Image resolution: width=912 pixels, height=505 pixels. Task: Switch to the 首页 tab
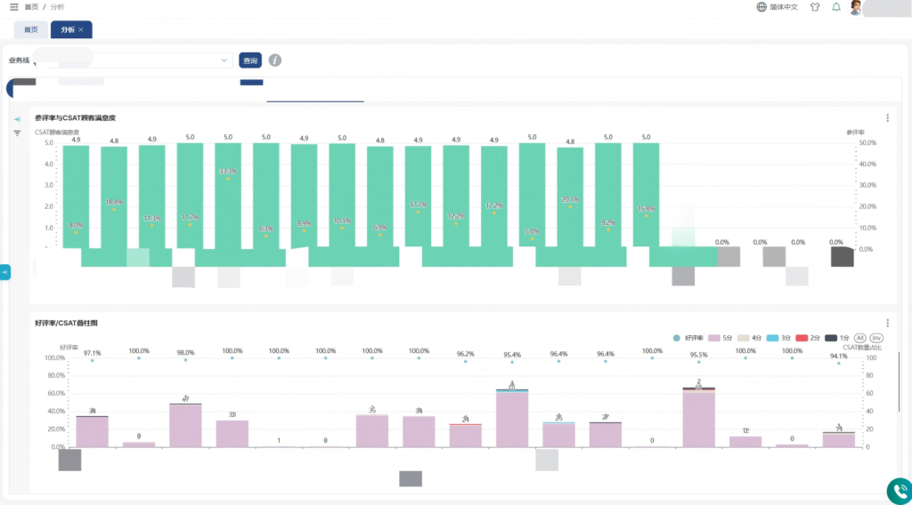click(x=31, y=29)
